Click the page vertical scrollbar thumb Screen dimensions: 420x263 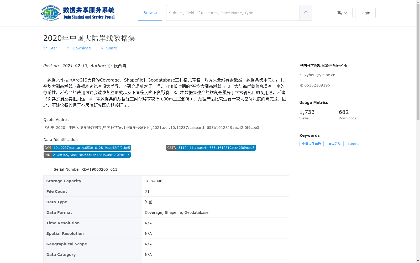[418, 62]
